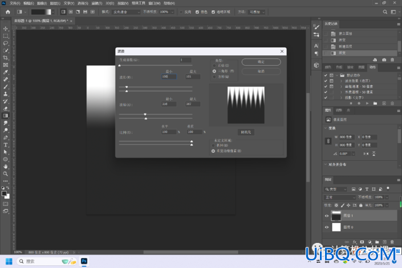Viewport: 402px width, 268px height.
Task: Toggle the Dither checkbox in options bar
Action: click(x=197, y=12)
